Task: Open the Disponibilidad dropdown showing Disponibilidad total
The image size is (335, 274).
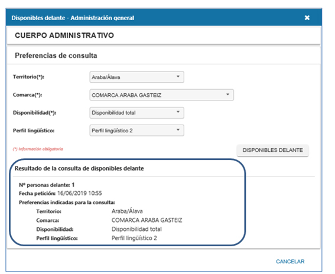Action: click(136, 113)
